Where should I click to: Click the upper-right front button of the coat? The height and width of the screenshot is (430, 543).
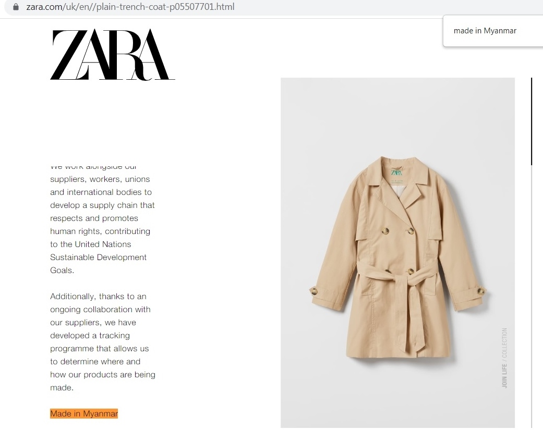411,231
